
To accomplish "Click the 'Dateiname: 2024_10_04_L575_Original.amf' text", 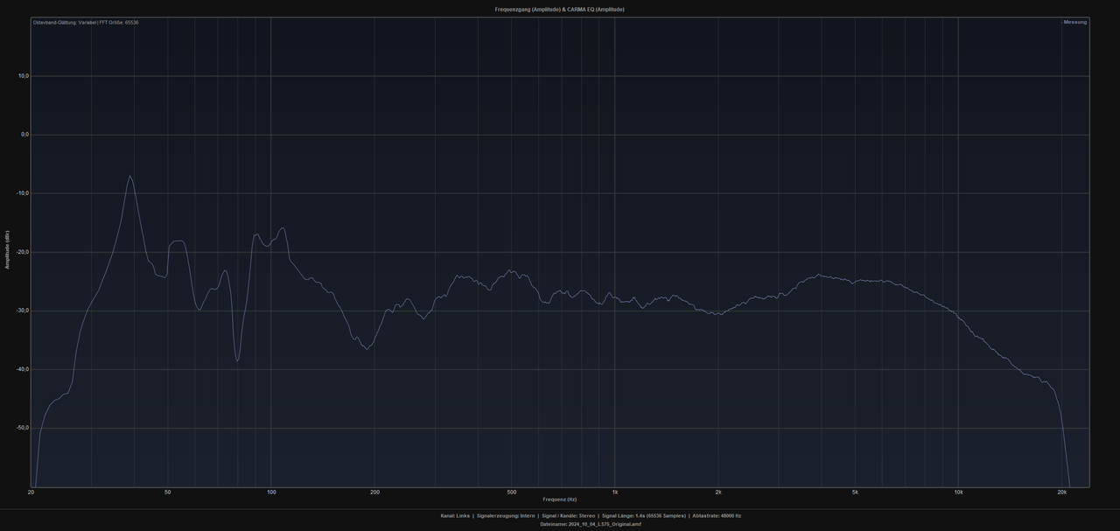I will [x=591, y=524].
